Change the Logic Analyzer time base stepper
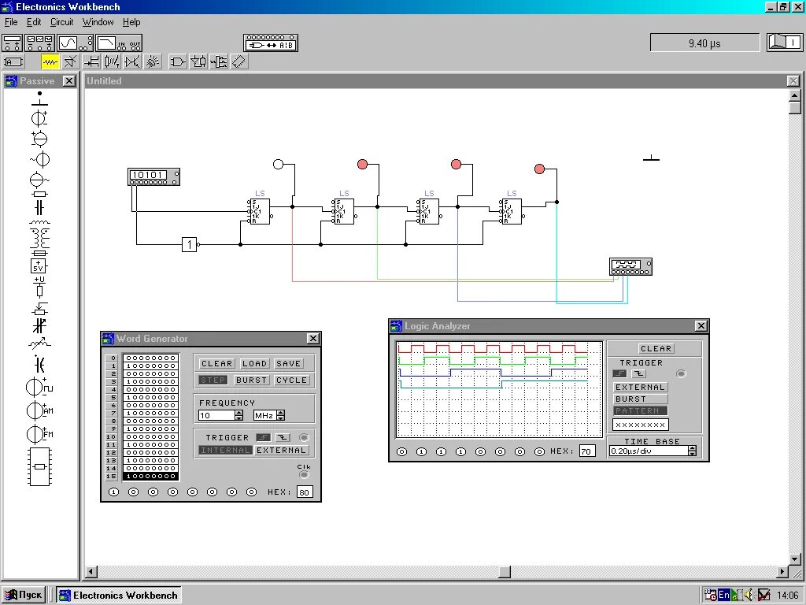Screen dimensions: 806x605 click(693, 451)
